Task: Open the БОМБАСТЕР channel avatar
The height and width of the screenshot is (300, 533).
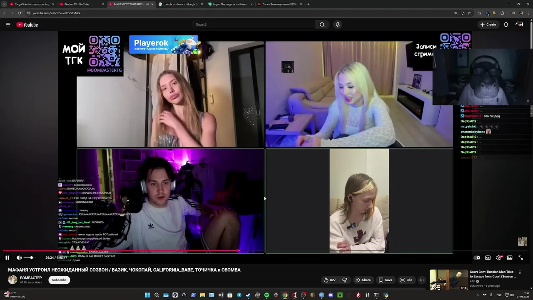Action: pyautogui.click(x=12, y=280)
